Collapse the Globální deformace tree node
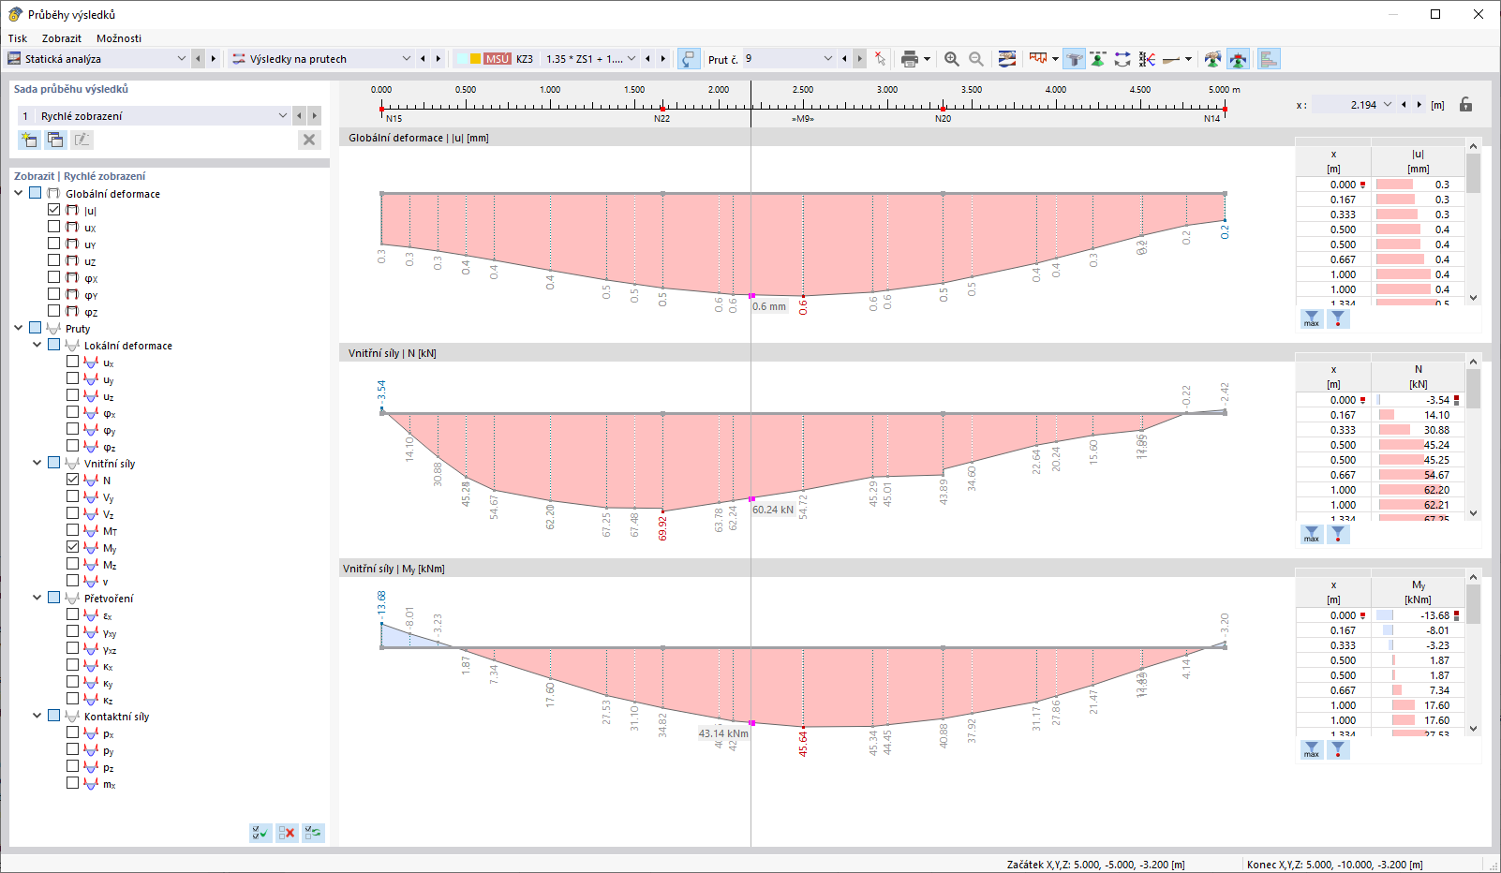The height and width of the screenshot is (873, 1501). click(x=19, y=193)
